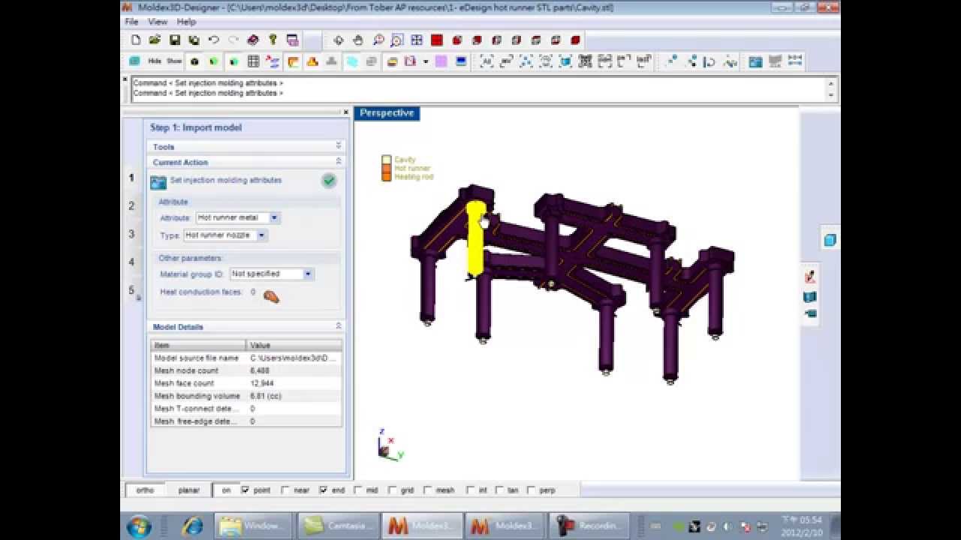Collapse the Current Action section
The image size is (961, 540).
[338, 162]
